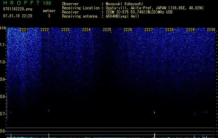Click the 2223 time axis label
The image size is (218, 138).
coord(66,30)
